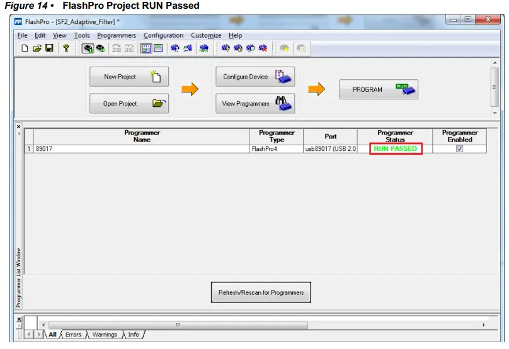Click the Open Project folder toolbar icon
This screenshot has width=509, height=349.
37,48
